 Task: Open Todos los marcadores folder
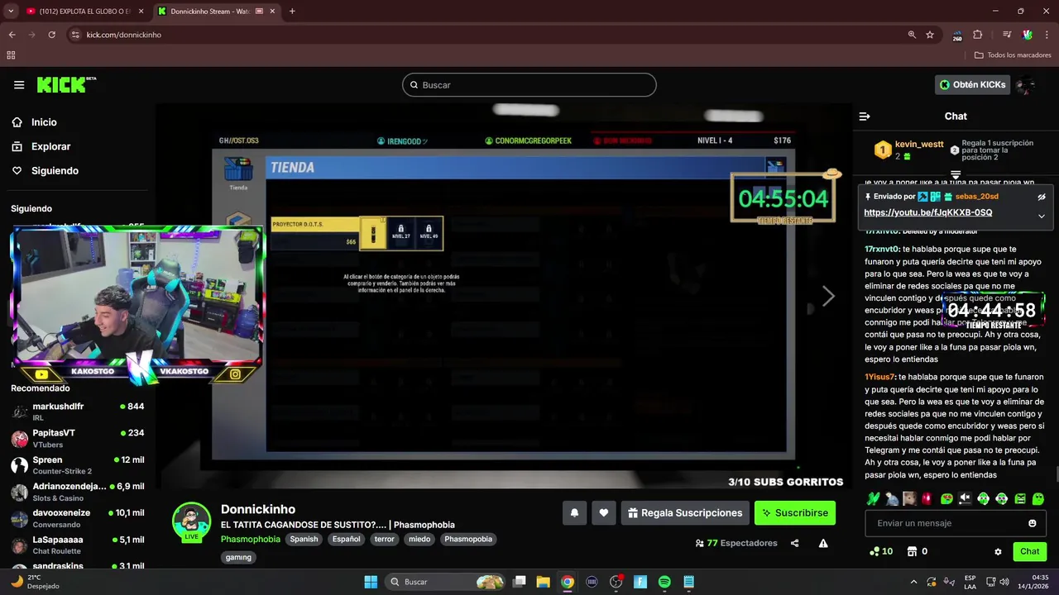1013,55
